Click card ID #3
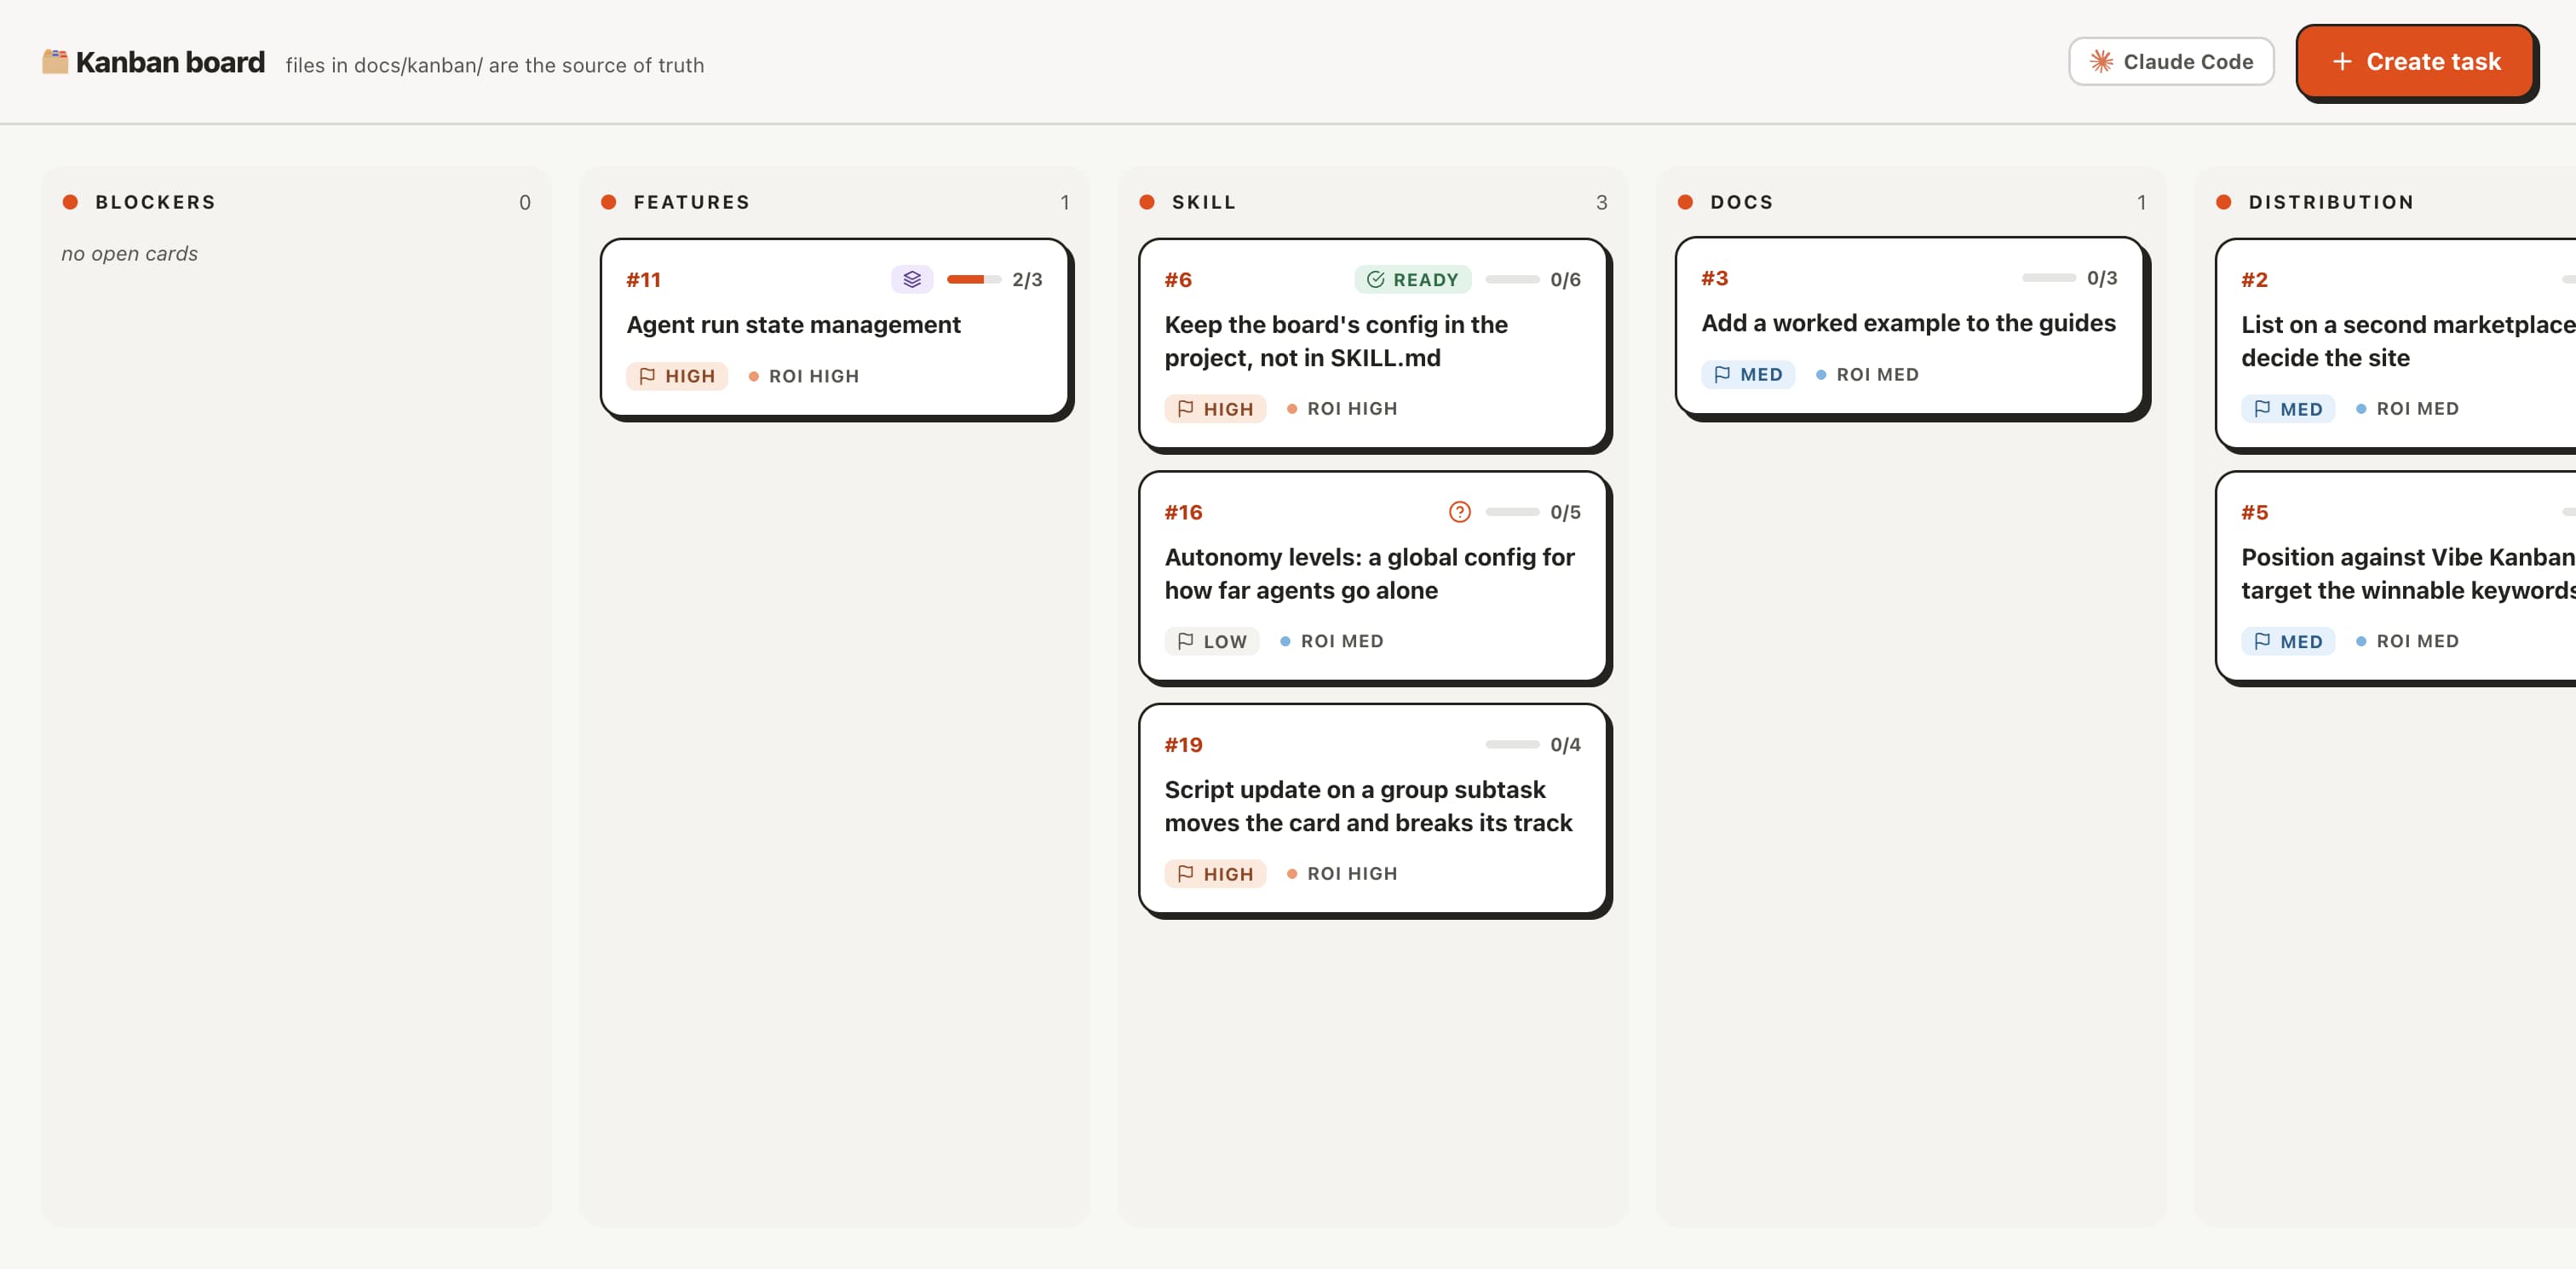 pos(1715,278)
